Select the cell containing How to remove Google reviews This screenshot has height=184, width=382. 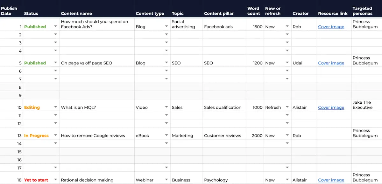[x=93, y=136]
